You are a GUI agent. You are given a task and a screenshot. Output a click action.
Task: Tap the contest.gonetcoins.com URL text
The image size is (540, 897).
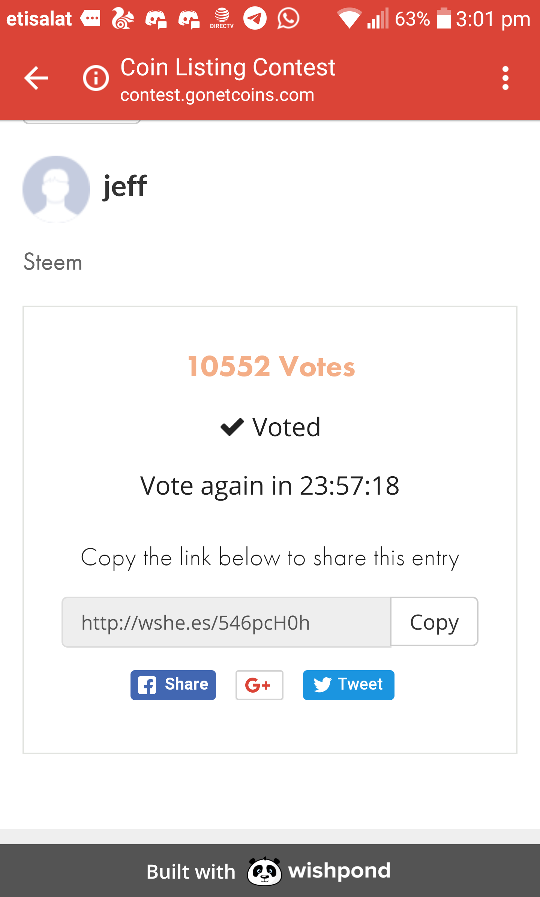(217, 95)
